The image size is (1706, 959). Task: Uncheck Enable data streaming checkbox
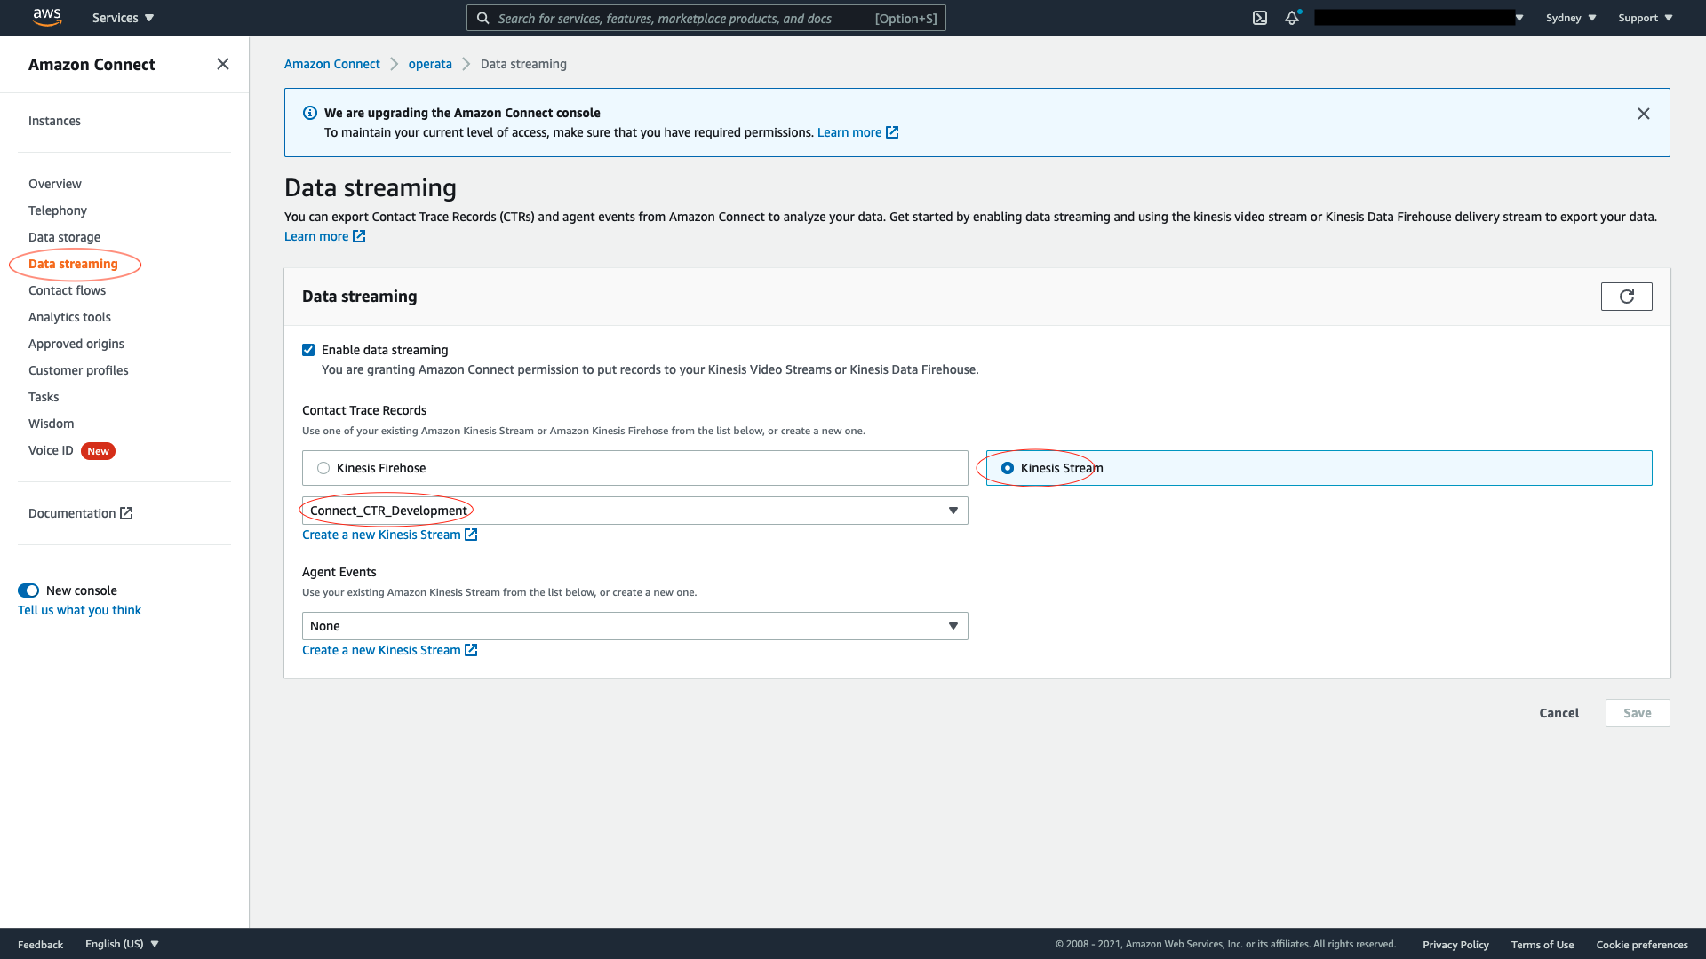pyautogui.click(x=308, y=350)
